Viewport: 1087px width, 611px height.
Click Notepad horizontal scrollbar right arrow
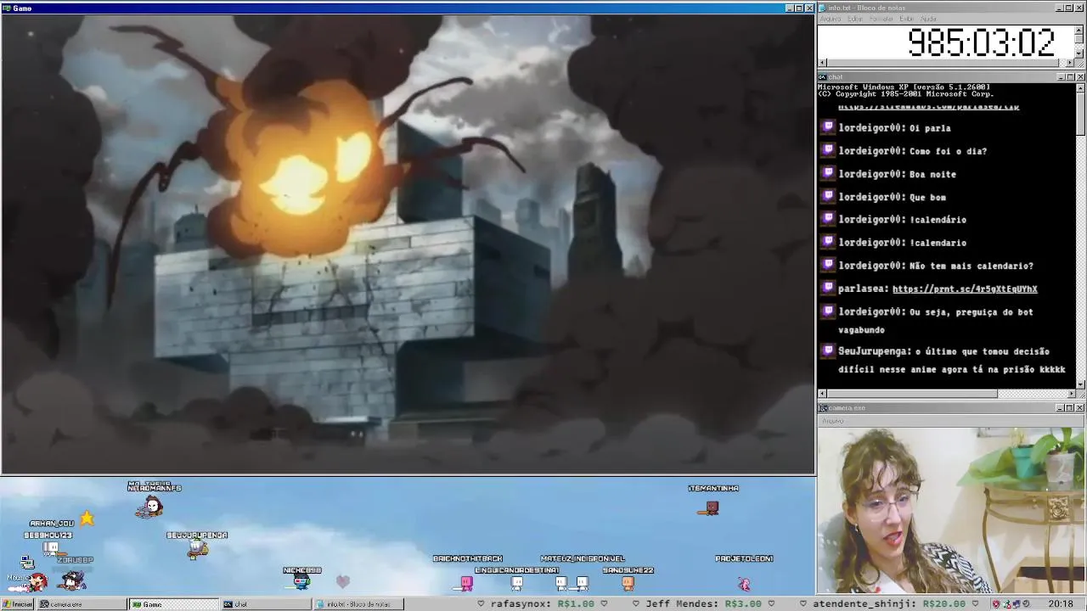coord(1070,63)
